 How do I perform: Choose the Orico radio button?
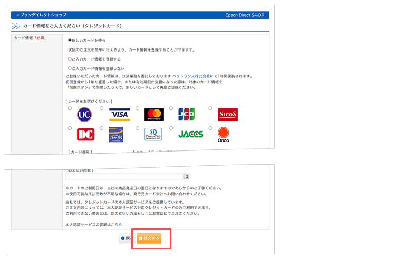pyautogui.click(x=210, y=128)
